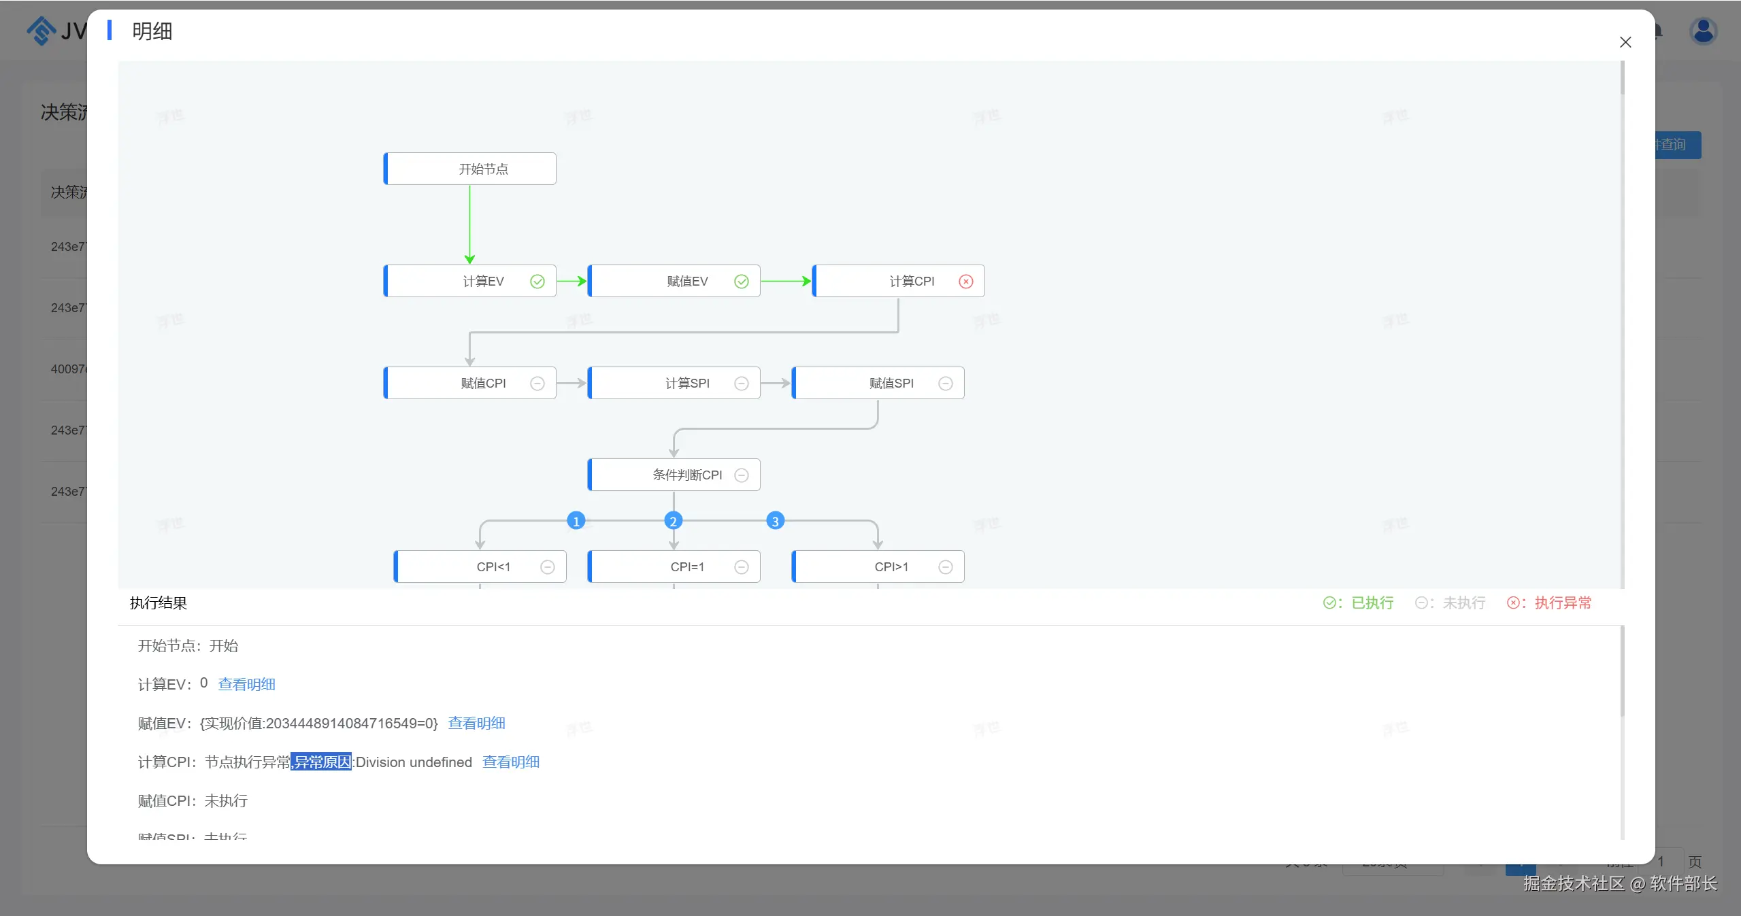Click the not-executed icon on 计算SPI node
This screenshot has height=916, width=1741.
click(x=742, y=384)
